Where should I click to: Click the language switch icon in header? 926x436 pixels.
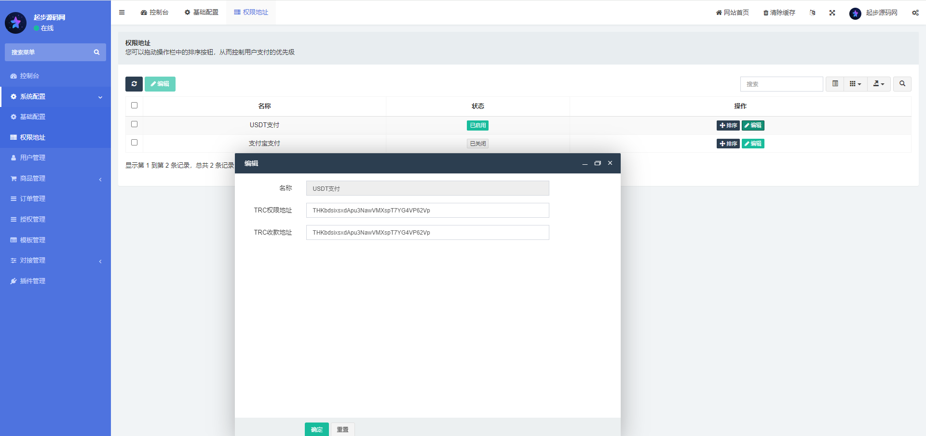[812, 13]
